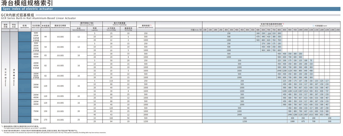Click the 导程 Lead sub-header
Image resolution: width=343 pixels, height=136 pixels.
95,29
